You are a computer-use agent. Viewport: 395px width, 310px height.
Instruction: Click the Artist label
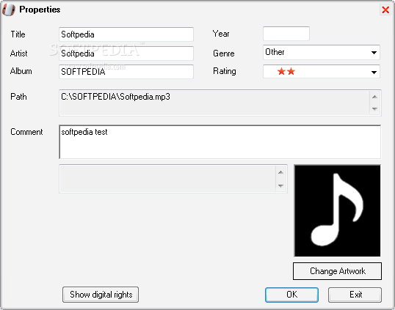[x=18, y=53]
